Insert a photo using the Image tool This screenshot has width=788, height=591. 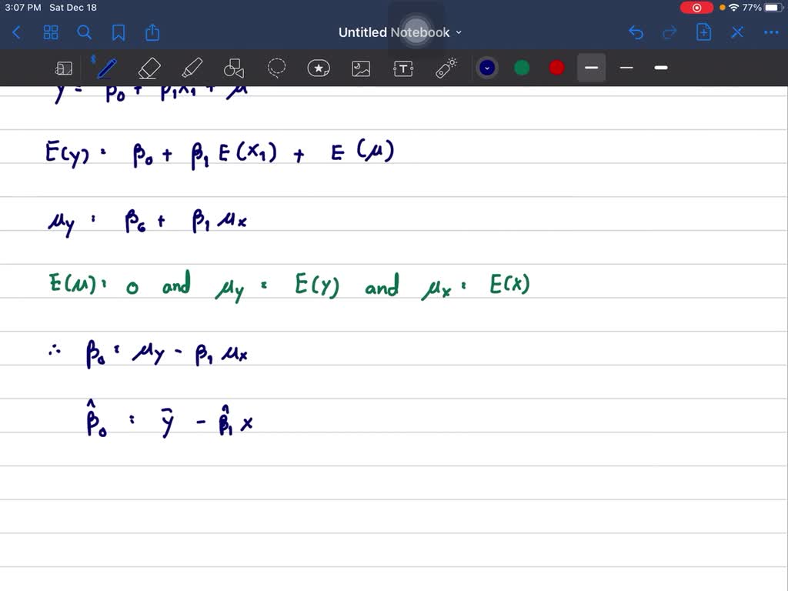pos(361,68)
